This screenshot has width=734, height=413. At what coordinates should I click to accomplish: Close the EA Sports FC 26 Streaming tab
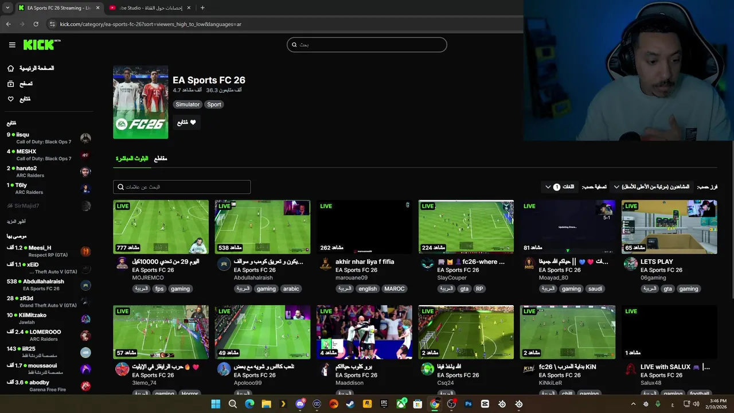(x=97, y=8)
